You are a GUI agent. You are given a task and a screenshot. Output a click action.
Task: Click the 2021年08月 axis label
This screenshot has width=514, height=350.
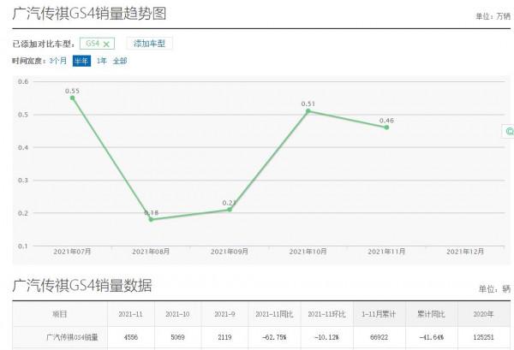151,252
